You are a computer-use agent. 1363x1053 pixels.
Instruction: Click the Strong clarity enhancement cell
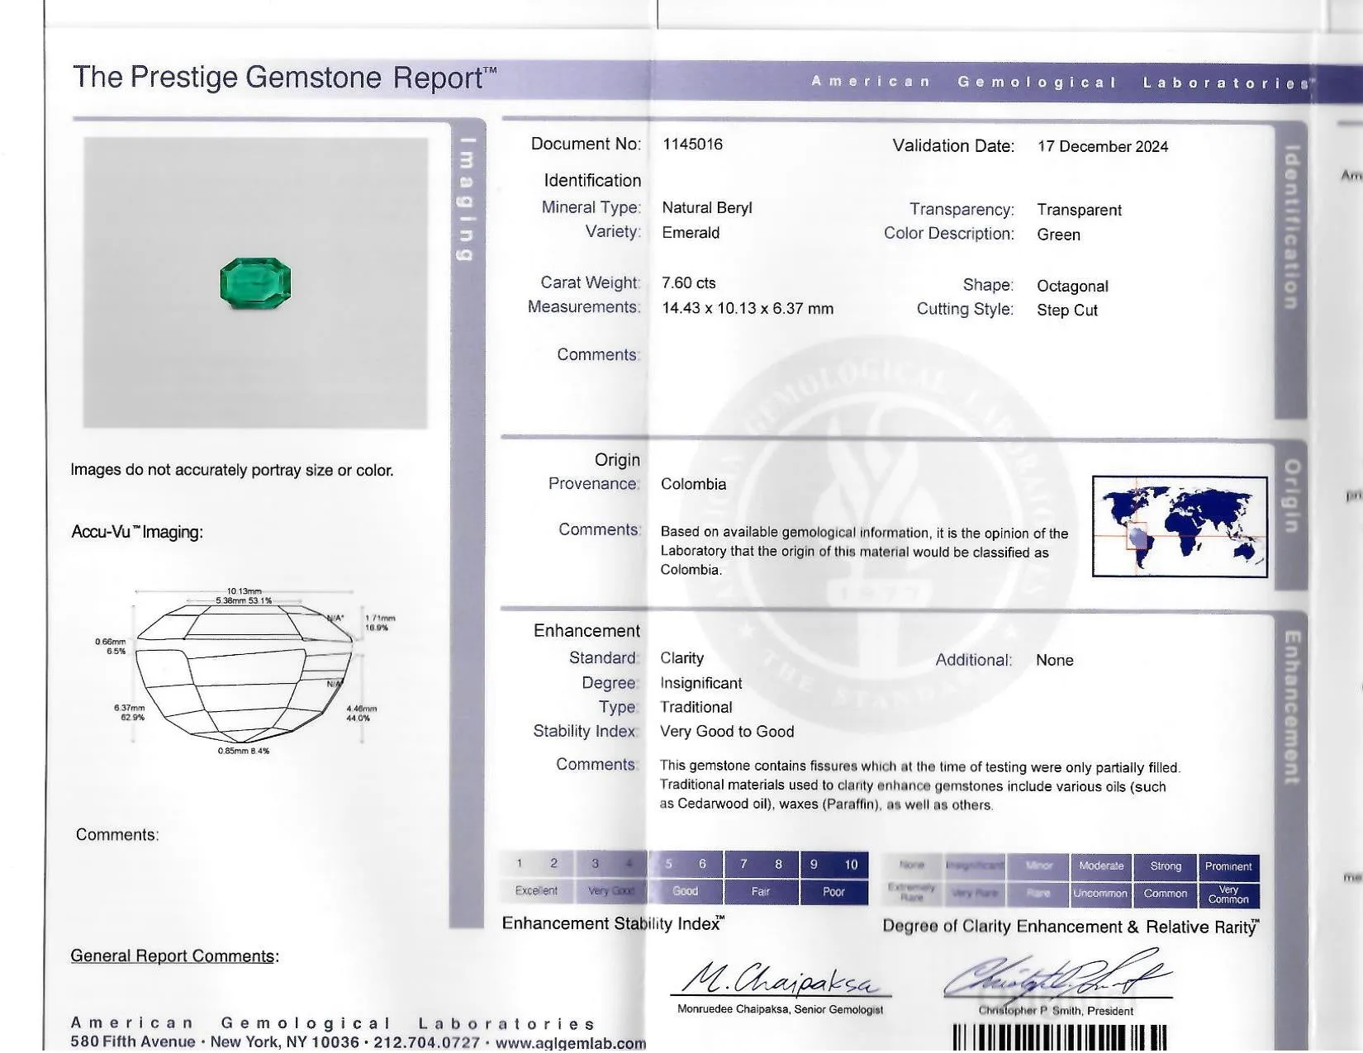pos(1166,866)
